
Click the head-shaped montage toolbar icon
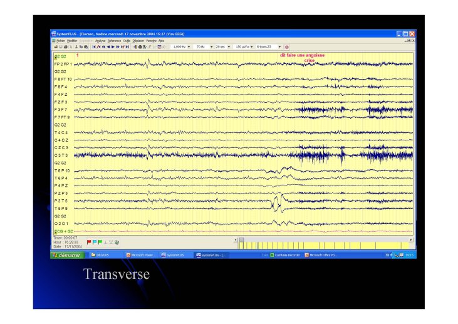point(135,47)
